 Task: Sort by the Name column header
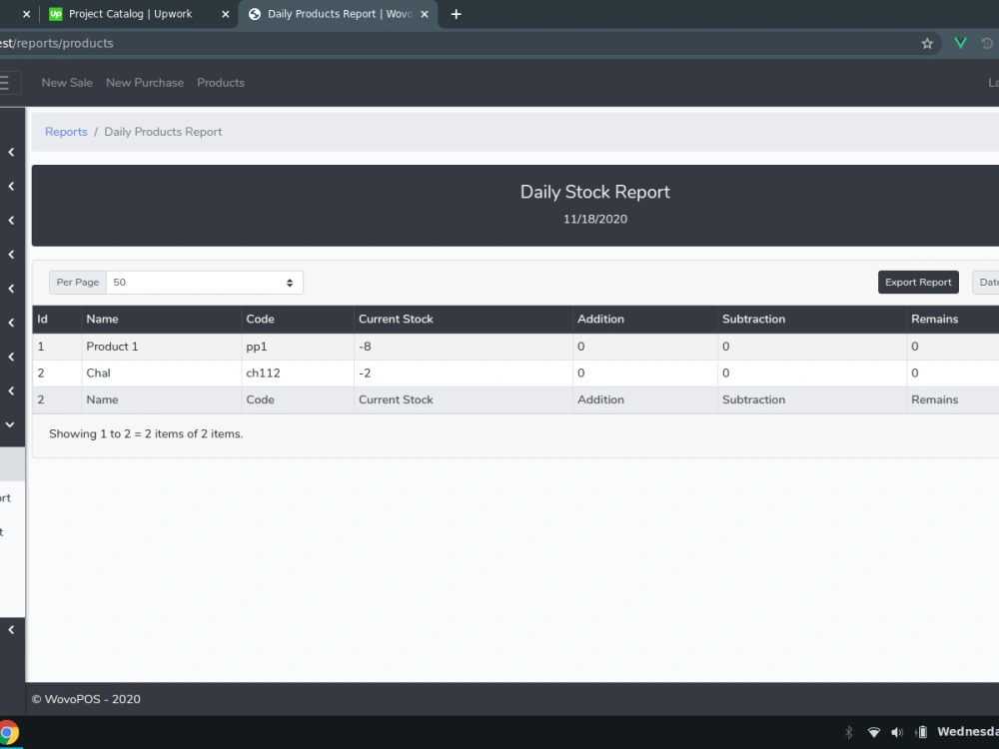pyautogui.click(x=162, y=320)
